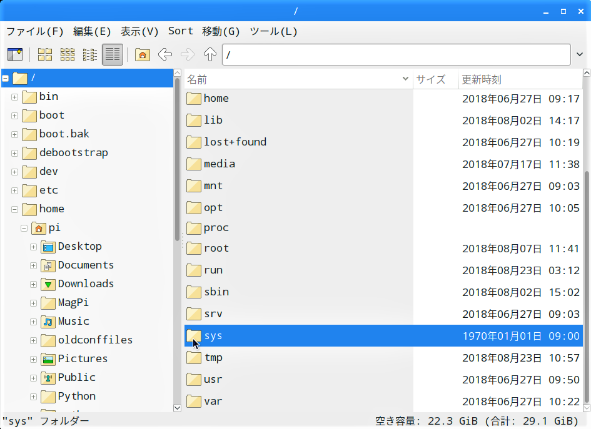Select proc folder icon in list

click(x=194, y=228)
